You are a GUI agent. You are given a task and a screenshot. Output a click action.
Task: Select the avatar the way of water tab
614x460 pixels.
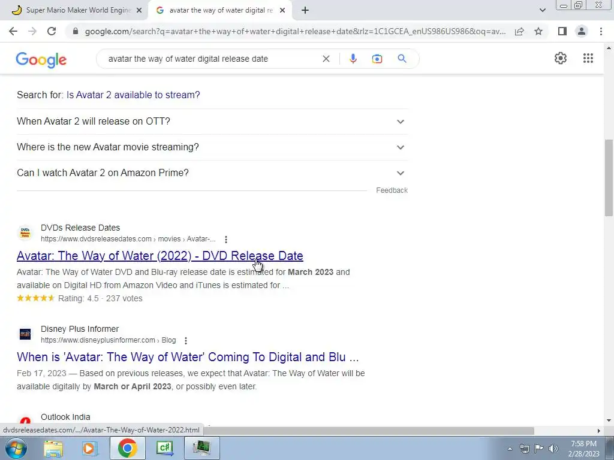[x=221, y=11]
